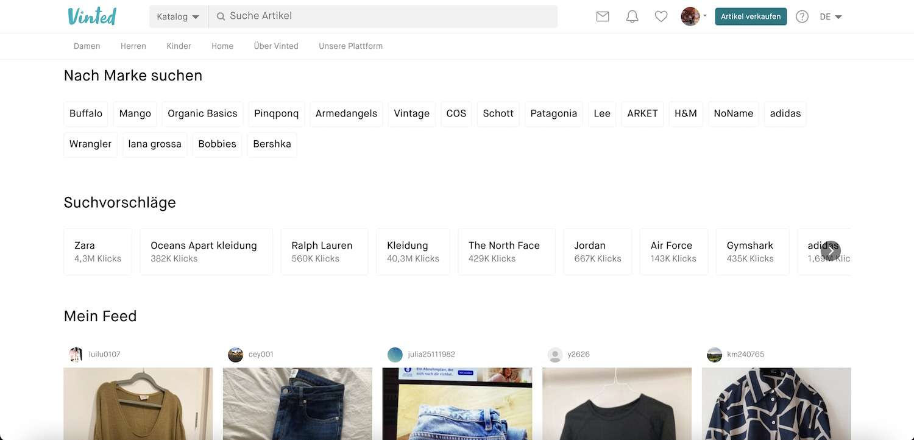Choose the Patagonia brand chip

[554, 114]
